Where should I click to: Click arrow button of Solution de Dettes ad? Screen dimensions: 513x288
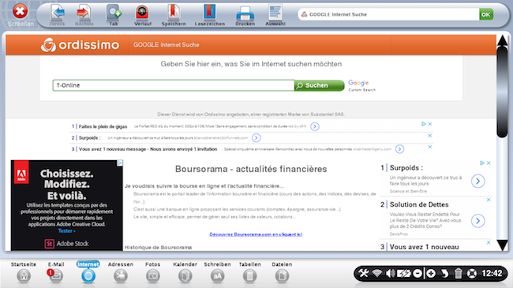(477, 221)
